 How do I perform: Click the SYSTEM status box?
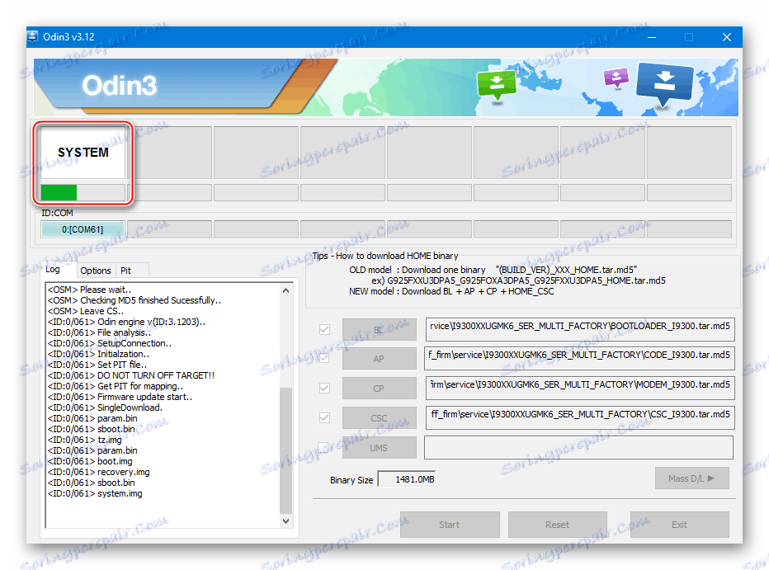point(83,153)
